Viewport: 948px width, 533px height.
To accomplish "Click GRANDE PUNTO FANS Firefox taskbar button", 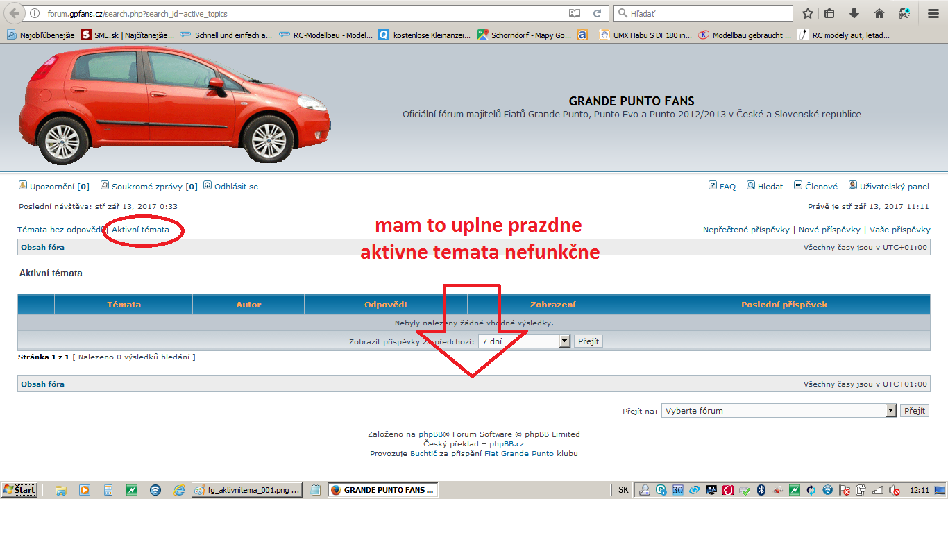I will tap(383, 490).
